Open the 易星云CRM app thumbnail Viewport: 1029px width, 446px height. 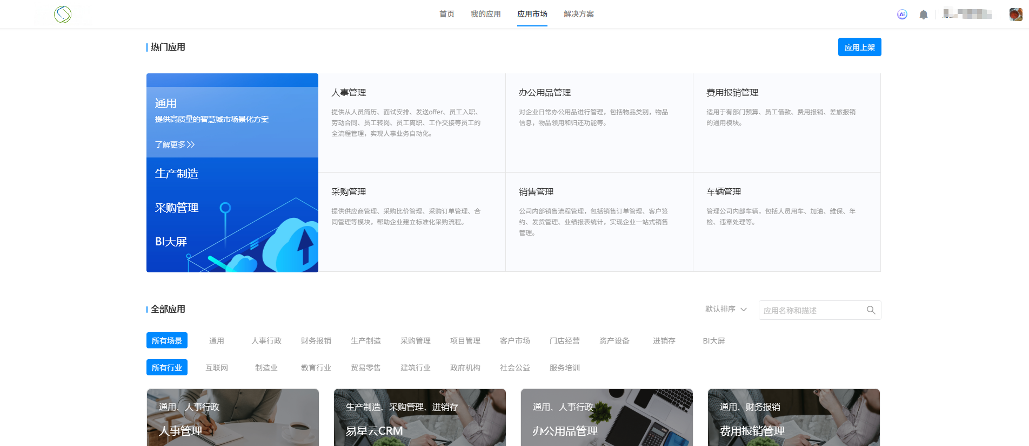tap(420, 417)
